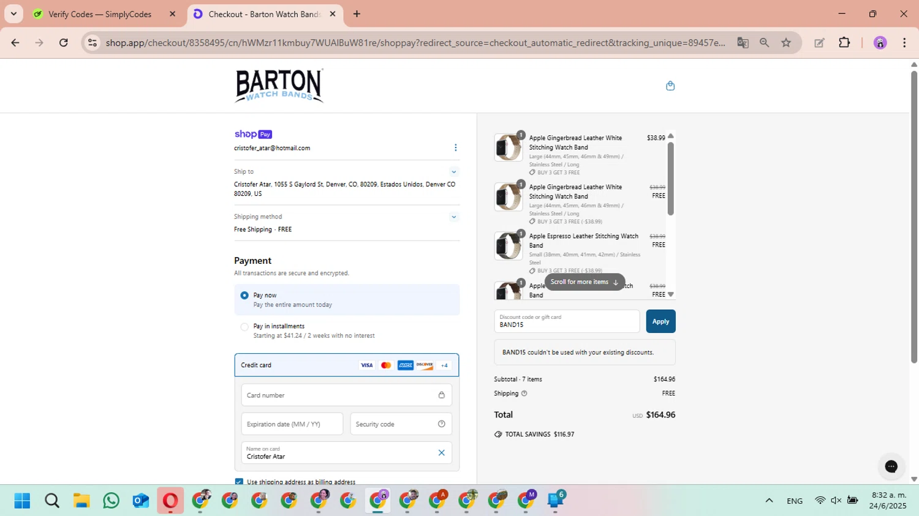Open the zoom magnifier in address bar
The width and height of the screenshot is (919, 516).
pyautogui.click(x=764, y=43)
